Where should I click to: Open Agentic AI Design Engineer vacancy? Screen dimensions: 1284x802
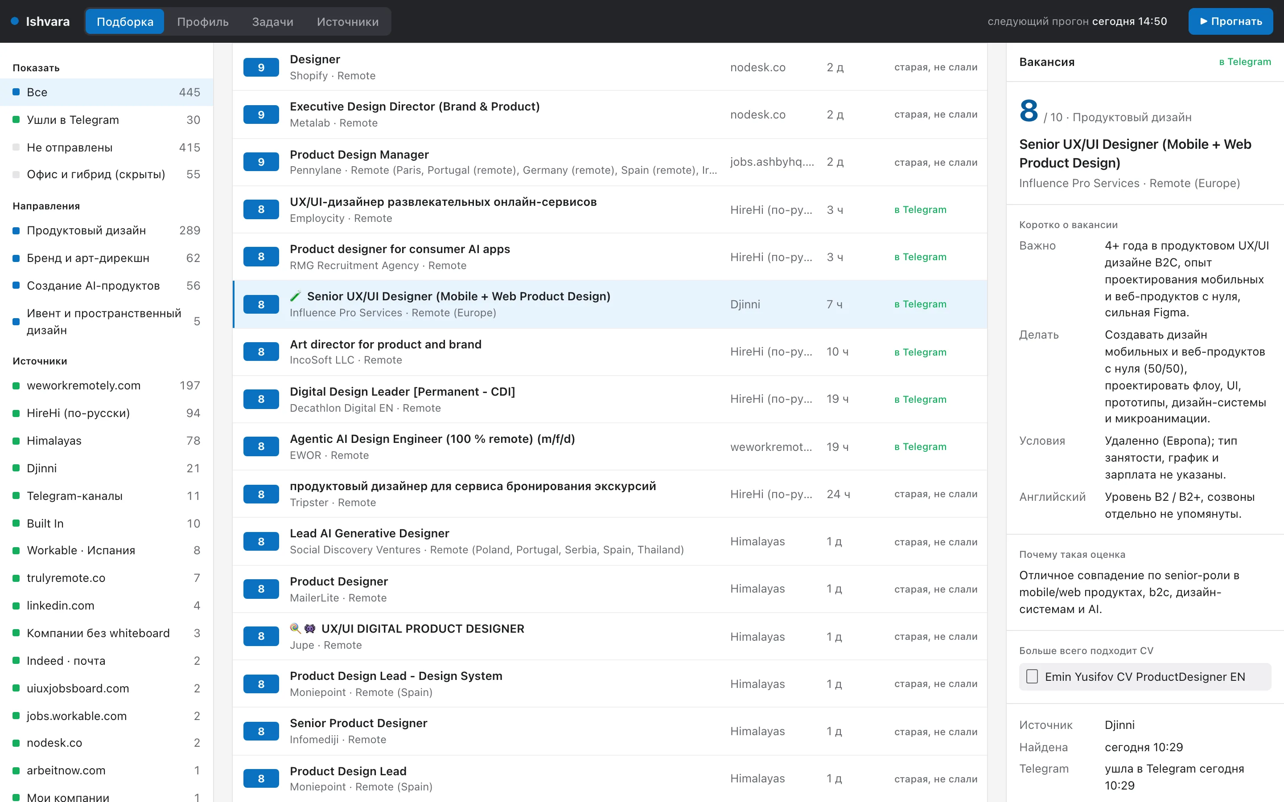point(609,446)
